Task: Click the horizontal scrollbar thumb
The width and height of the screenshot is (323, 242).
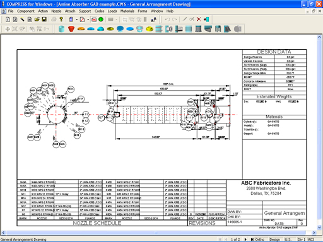Action: point(156,233)
